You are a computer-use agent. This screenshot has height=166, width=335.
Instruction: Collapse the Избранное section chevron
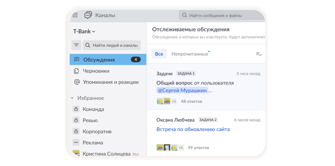[x=72, y=98]
